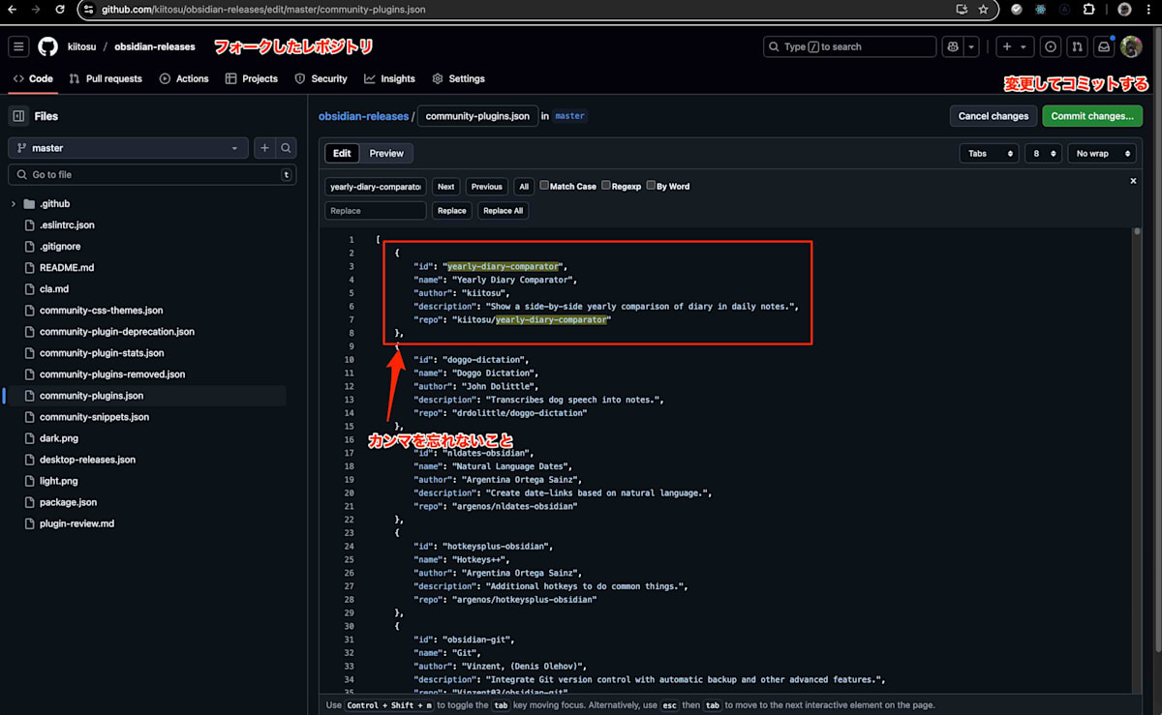Open Chrome profile avatar in toolbar
The width and height of the screenshot is (1162, 715).
tap(1124, 10)
